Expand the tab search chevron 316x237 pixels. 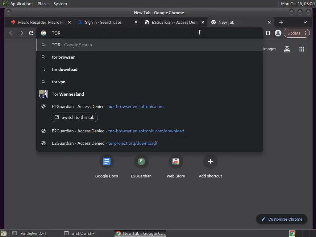click(x=305, y=22)
